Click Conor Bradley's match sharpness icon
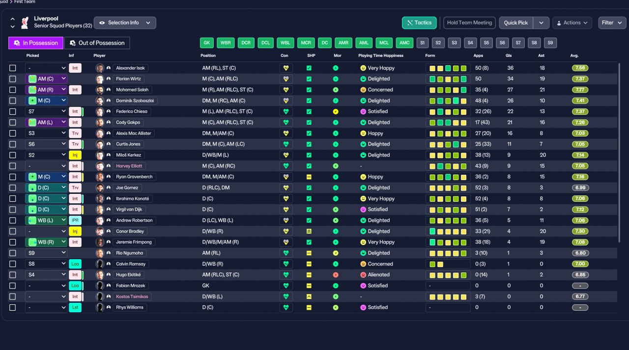The width and height of the screenshot is (629, 350). pyautogui.click(x=309, y=231)
